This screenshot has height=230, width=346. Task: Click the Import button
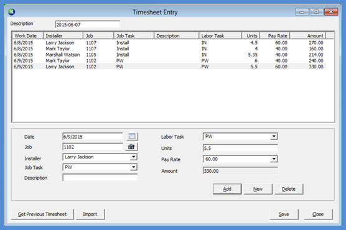(x=90, y=214)
